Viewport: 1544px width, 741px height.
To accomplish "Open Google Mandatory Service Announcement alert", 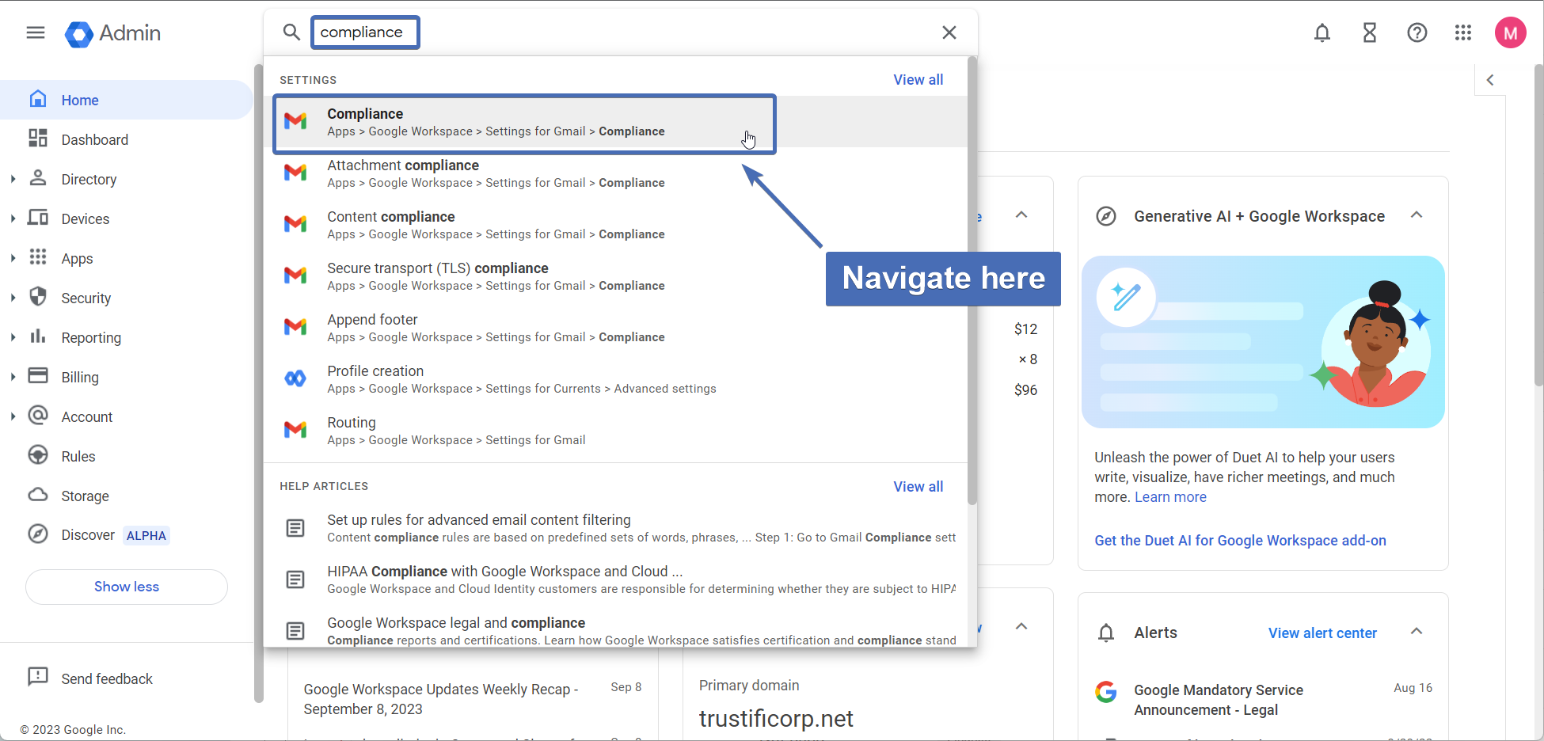I will [1218, 700].
